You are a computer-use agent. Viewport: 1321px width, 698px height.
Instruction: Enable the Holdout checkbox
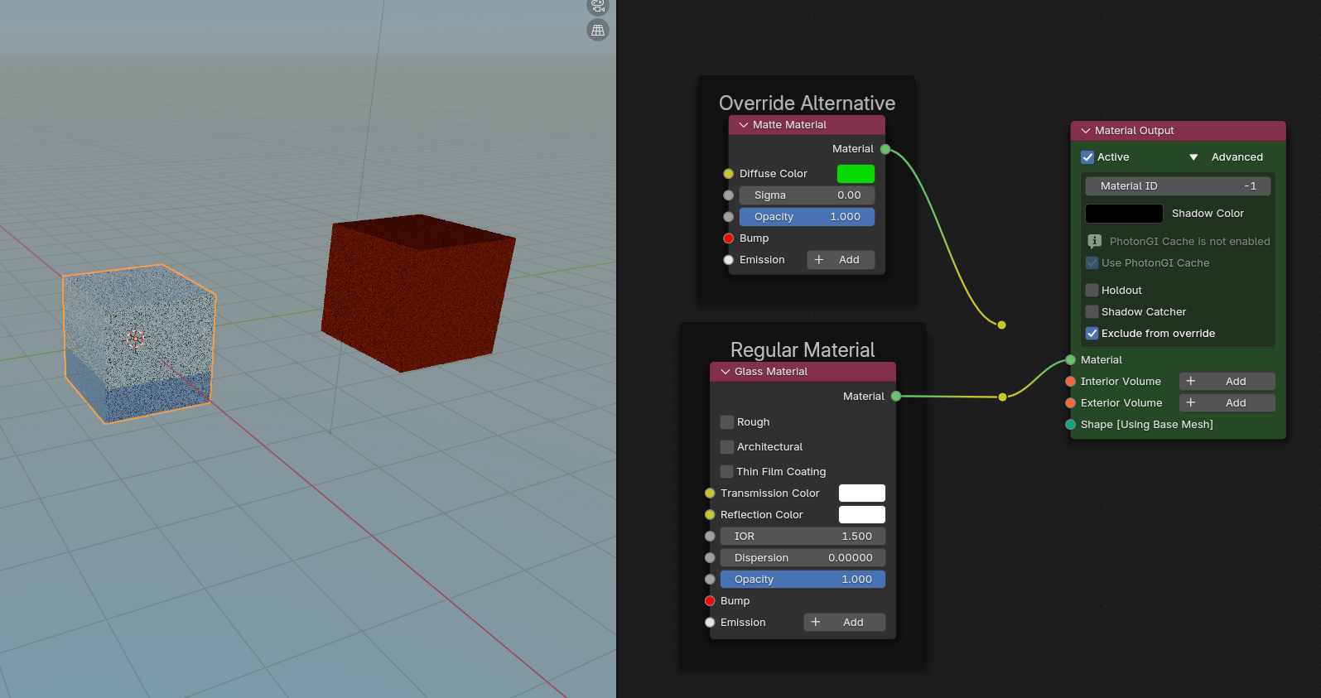coord(1092,291)
